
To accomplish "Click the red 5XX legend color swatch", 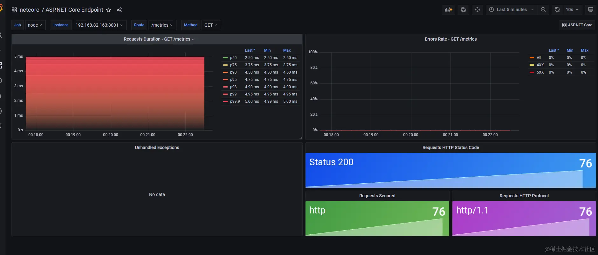I will pyautogui.click(x=532, y=72).
